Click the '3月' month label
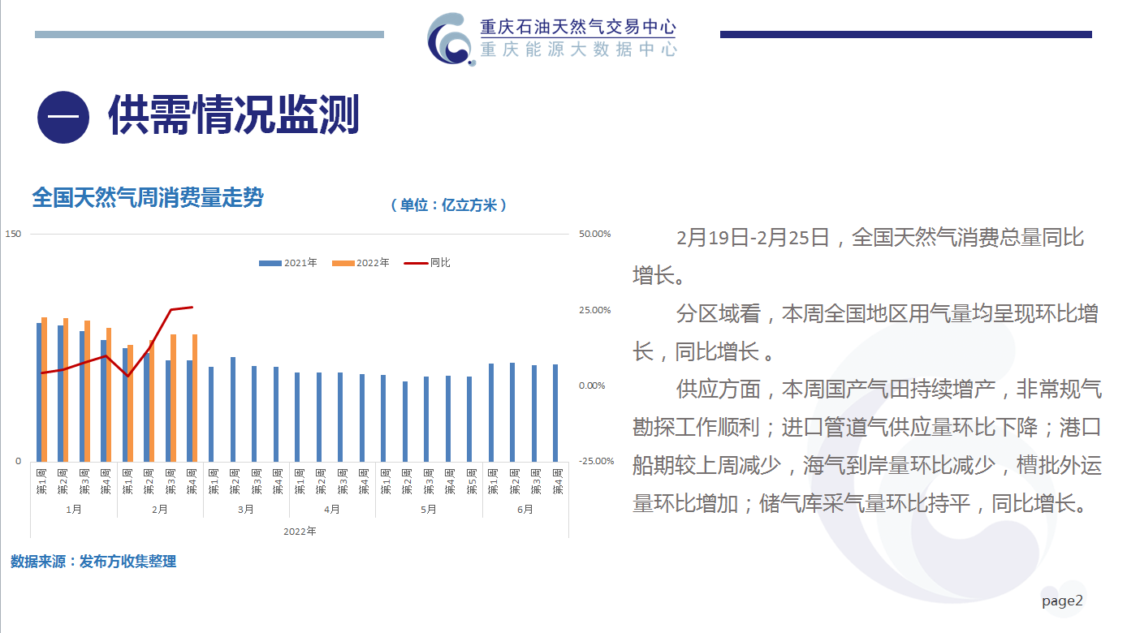The height and width of the screenshot is (633, 1127). click(x=246, y=510)
